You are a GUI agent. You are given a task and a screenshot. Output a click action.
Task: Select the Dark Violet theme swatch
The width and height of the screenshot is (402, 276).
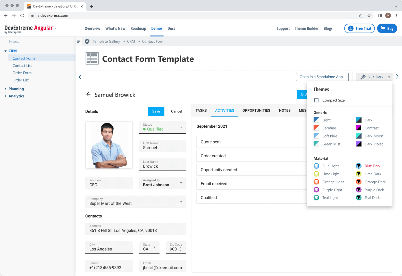(359, 144)
